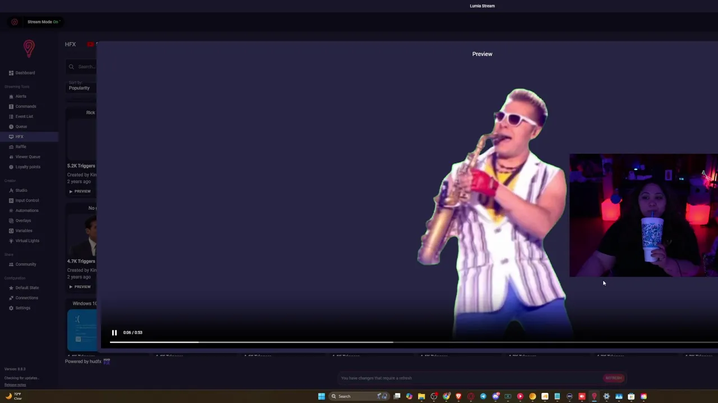Open the weather widget on taskbar
718x403 pixels.
13,396
